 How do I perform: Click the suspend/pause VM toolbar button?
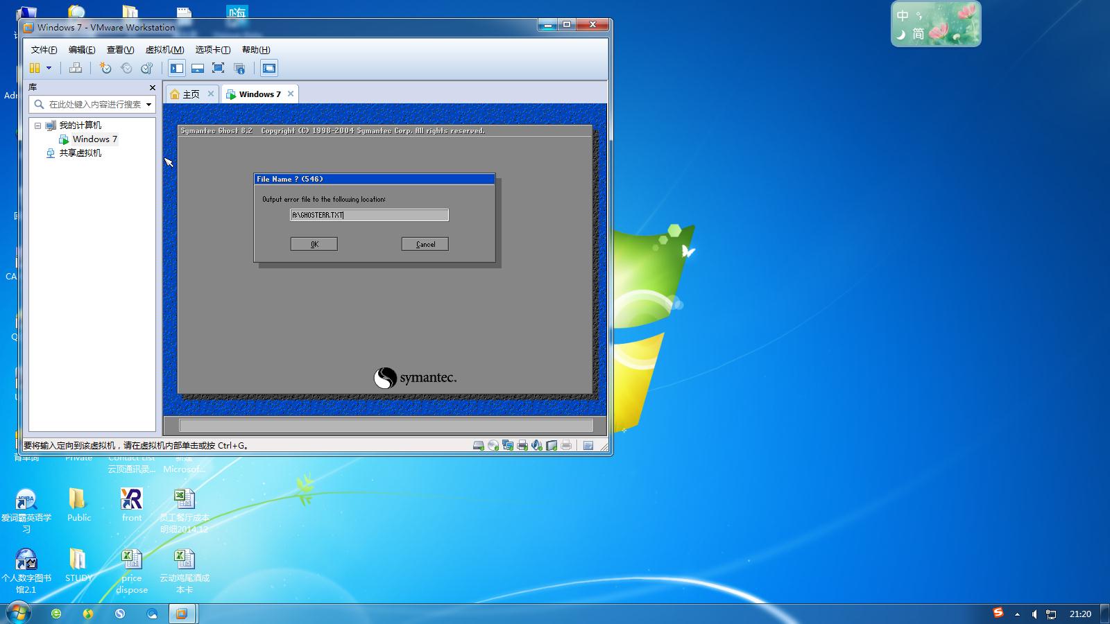pos(35,68)
